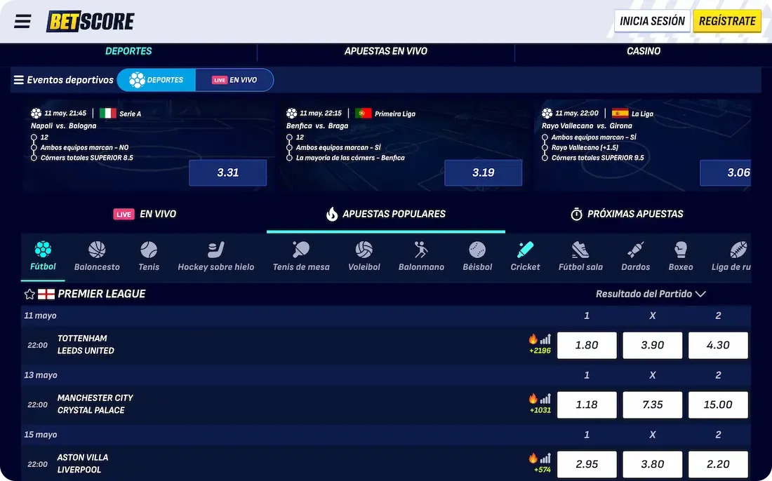
Task: Bet on Liverpool at 2.20
Action: [x=718, y=464]
